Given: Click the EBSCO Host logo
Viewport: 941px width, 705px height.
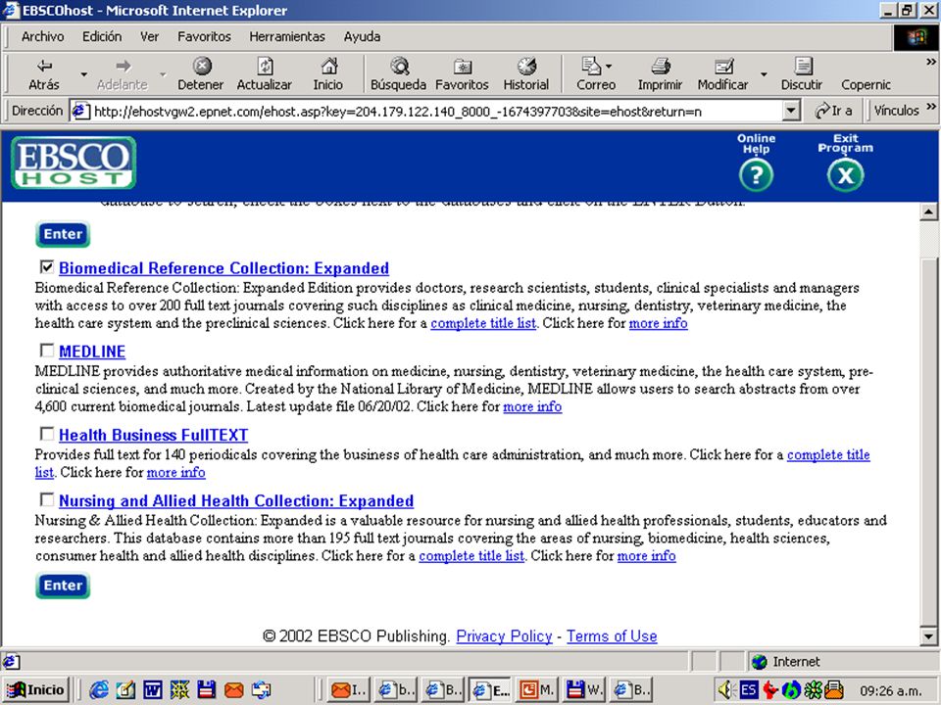Looking at the screenshot, I should (74, 163).
